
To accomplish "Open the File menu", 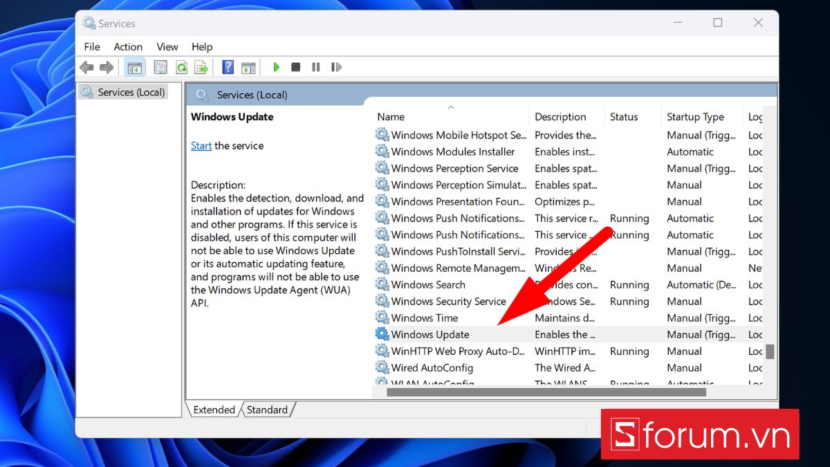I will tap(92, 46).
